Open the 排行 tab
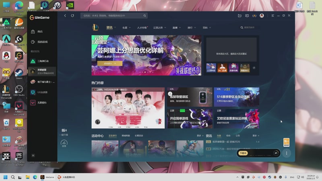The width and height of the screenshot is (322, 181). point(190,27)
